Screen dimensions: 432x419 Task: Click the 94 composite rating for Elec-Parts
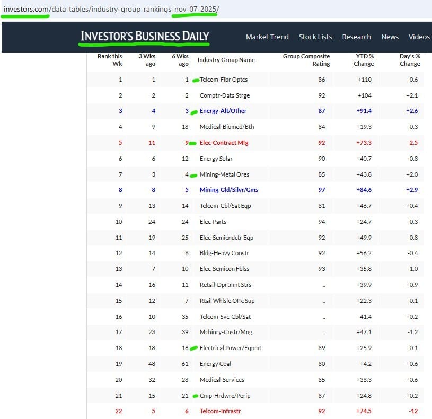(322, 222)
